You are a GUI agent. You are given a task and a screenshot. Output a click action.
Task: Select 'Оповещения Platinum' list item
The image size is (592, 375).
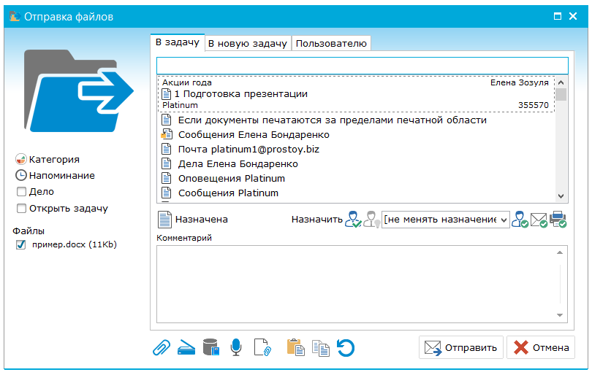(356, 178)
